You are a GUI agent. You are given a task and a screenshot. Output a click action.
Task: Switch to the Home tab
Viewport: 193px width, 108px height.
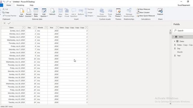(9, 5)
